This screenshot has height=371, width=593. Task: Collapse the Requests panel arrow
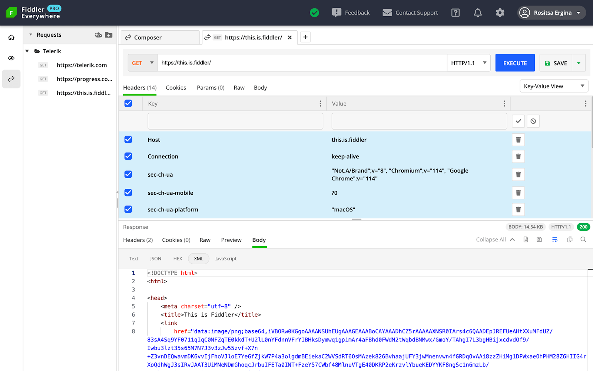[x=31, y=34]
